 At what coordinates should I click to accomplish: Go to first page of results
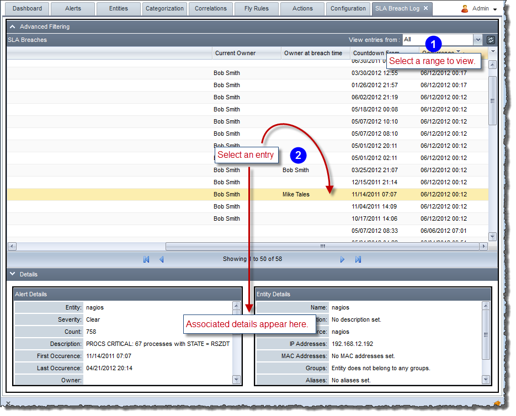tap(146, 259)
